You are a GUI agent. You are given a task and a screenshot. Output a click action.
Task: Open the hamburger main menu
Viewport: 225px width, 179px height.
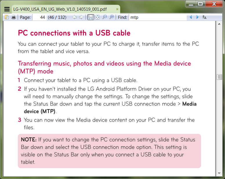click(7, 9)
